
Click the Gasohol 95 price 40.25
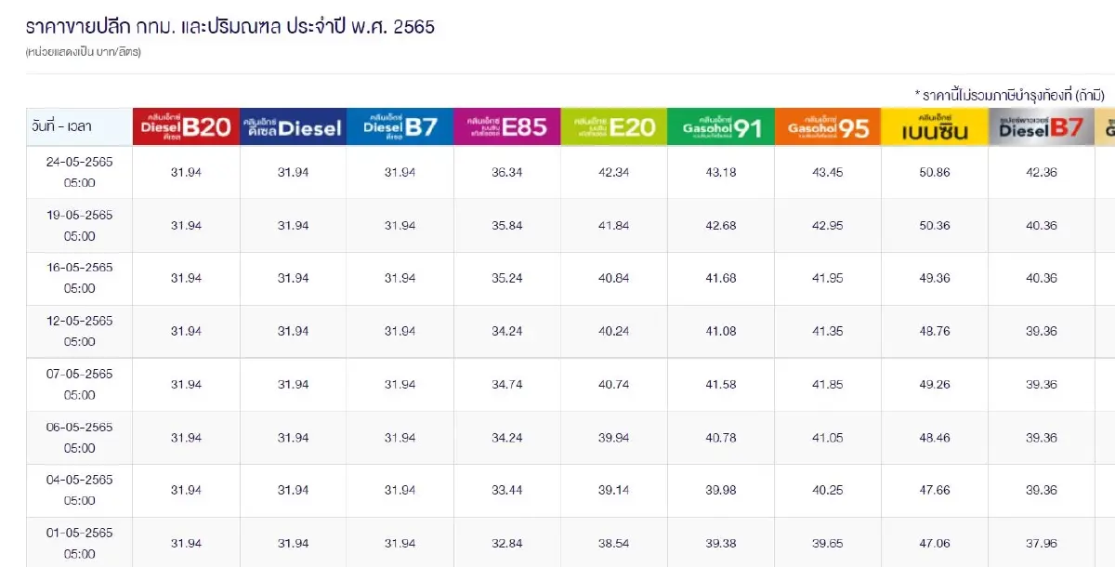pos(828,490)
